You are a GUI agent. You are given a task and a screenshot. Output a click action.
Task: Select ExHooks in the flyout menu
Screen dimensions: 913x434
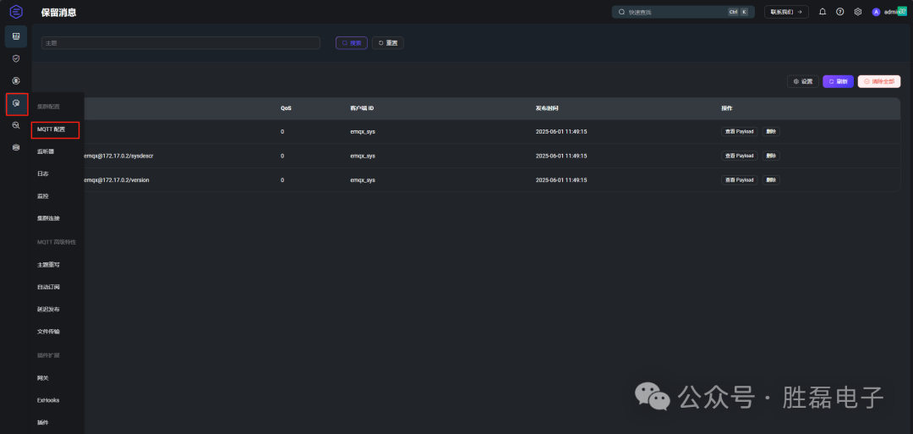[48, 400]
